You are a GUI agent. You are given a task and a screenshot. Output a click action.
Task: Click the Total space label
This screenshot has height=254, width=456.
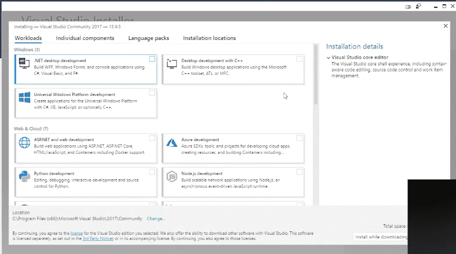pyautogui.click(x=394, y=226)
